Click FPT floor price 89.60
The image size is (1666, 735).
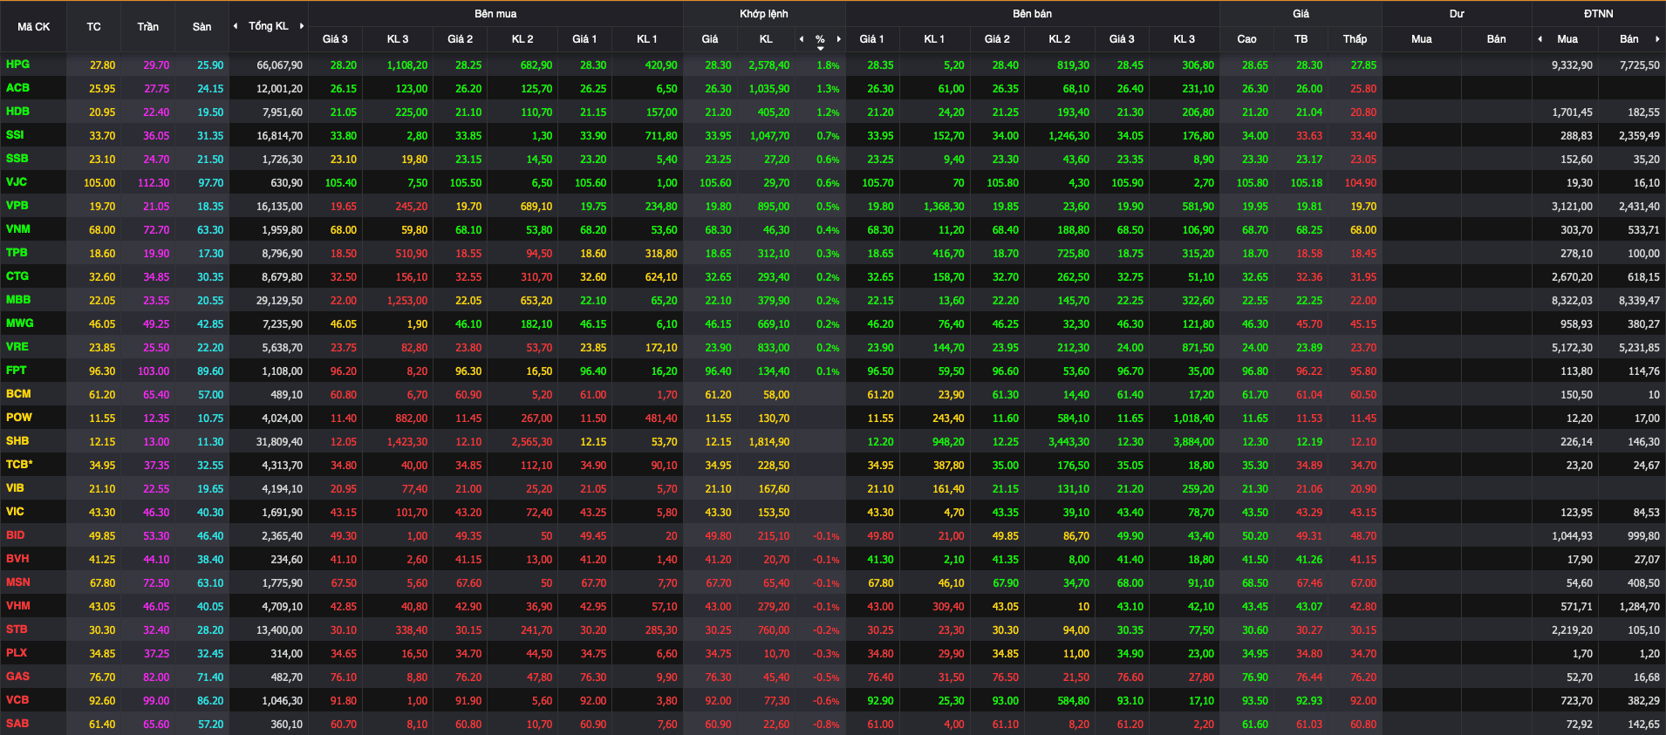click(x=210, y=371)
